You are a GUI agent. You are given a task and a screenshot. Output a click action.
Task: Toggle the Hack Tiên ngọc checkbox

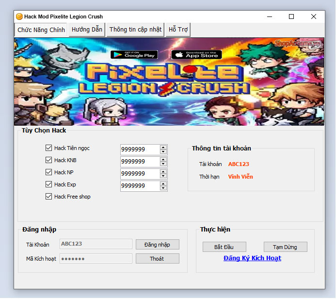tap(48, 148)
